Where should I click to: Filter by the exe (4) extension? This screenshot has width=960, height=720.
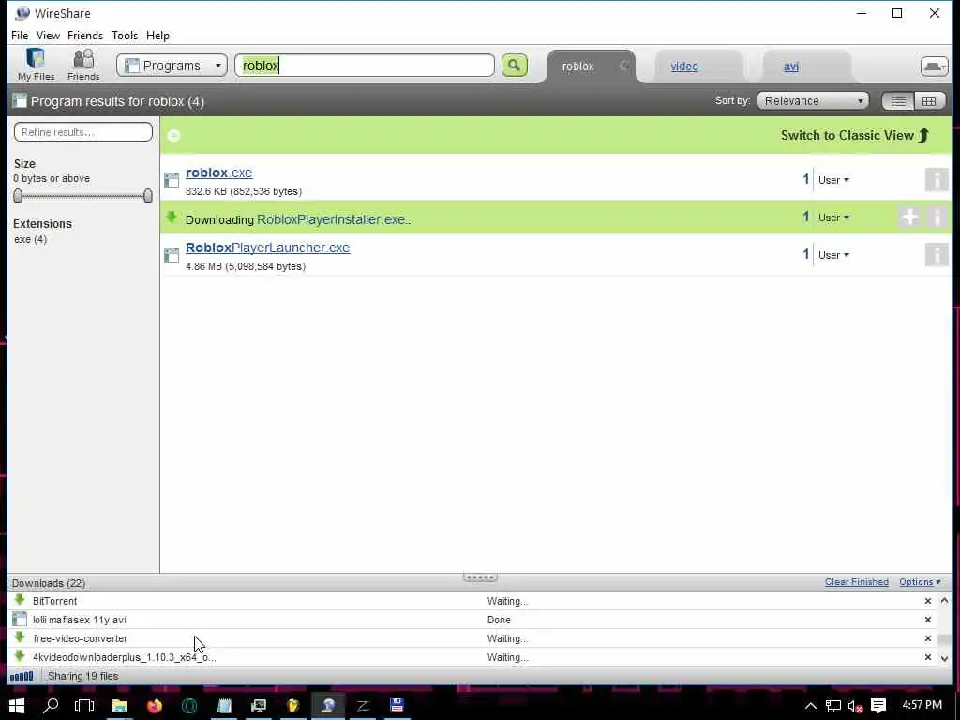point(31,239)
